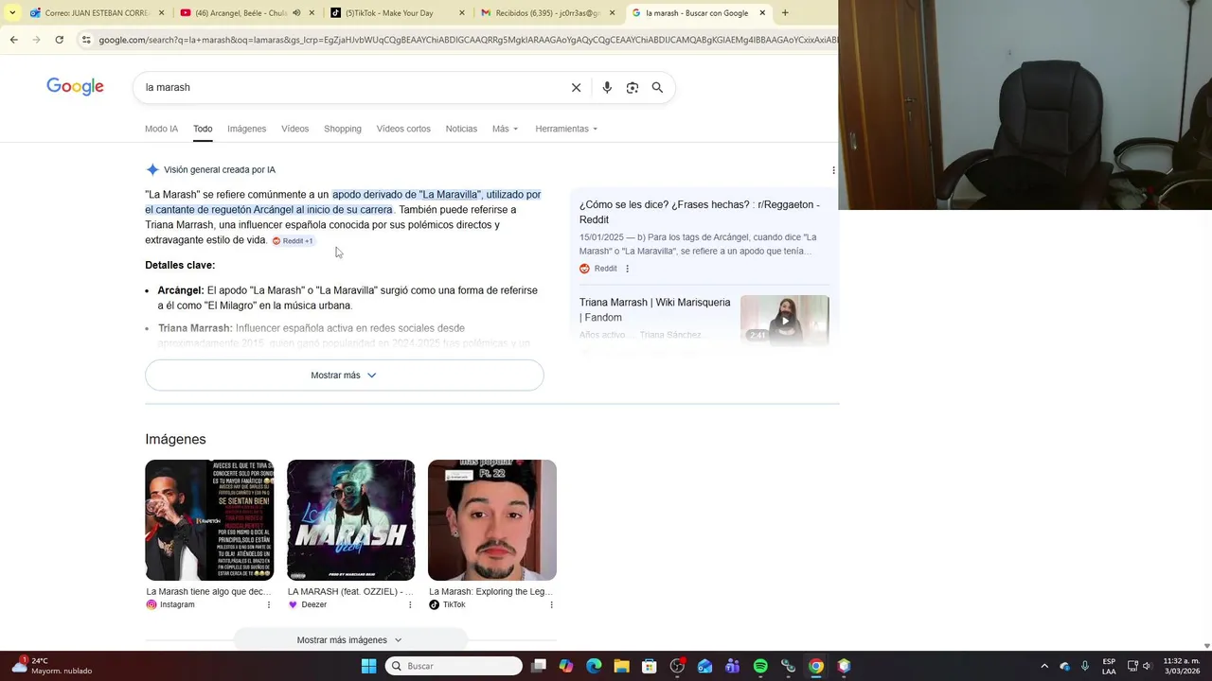This screenshot has height=681, width=1212.
Task: Open Microsoft Teams from the taskbar
Action: (732, 666)
